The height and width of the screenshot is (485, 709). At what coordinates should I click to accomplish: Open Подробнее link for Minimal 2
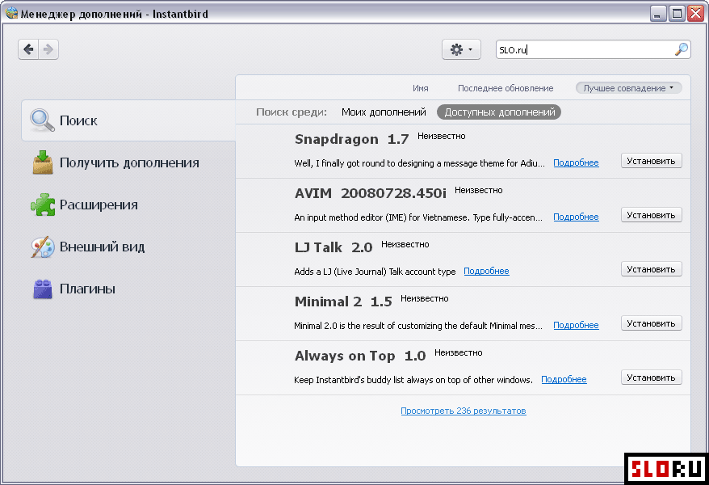click(576, 325)
